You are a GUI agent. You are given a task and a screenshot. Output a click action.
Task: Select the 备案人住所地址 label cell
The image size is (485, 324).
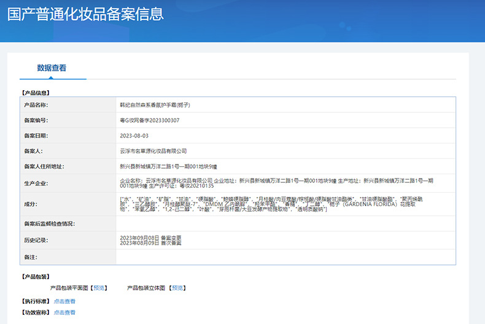click(x=68, y=166)
